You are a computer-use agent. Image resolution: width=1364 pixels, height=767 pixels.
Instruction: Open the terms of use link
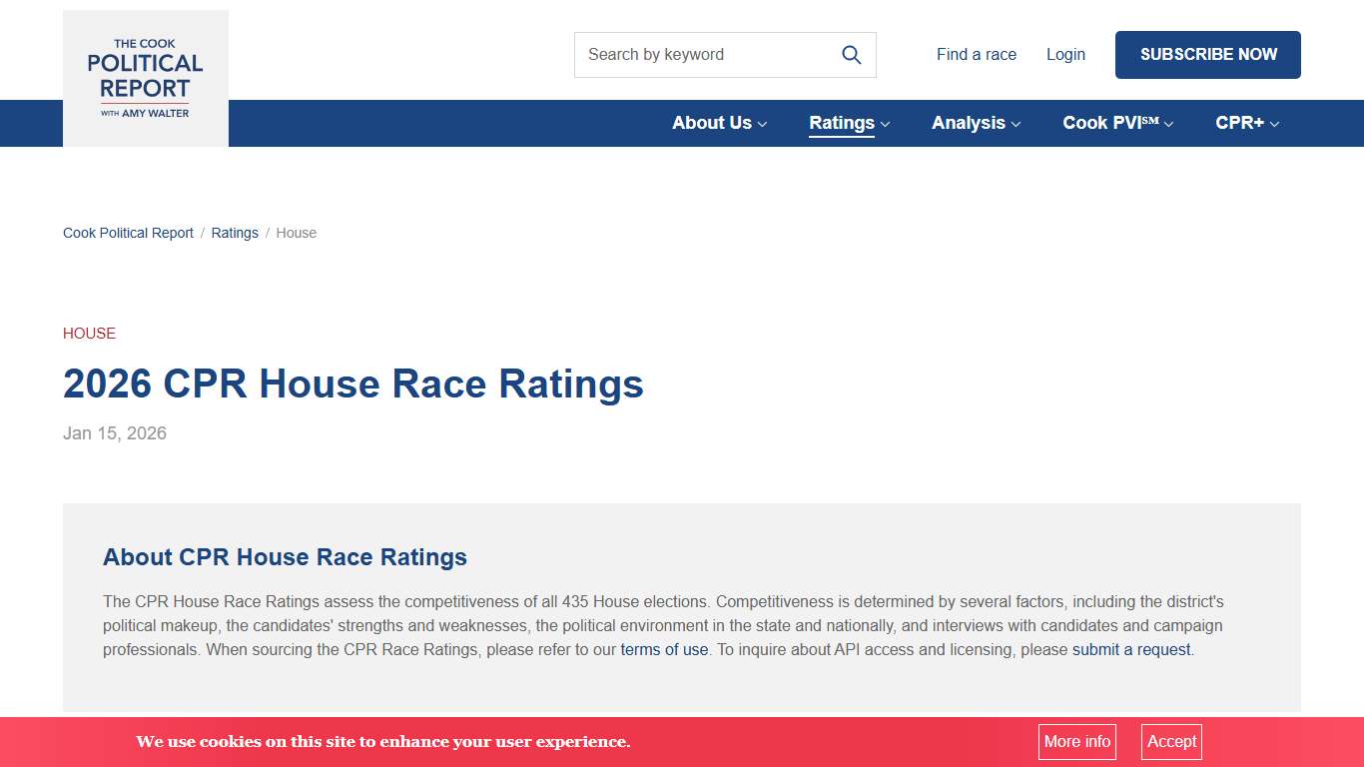click(x=664, y=649)
